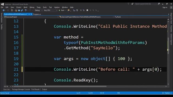The width and height of the screenshot is (173, 97).
Task: Click "SayHello" string on line 17
Action: (x=103, y=48)
